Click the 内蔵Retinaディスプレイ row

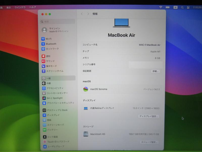click(121, 108)
